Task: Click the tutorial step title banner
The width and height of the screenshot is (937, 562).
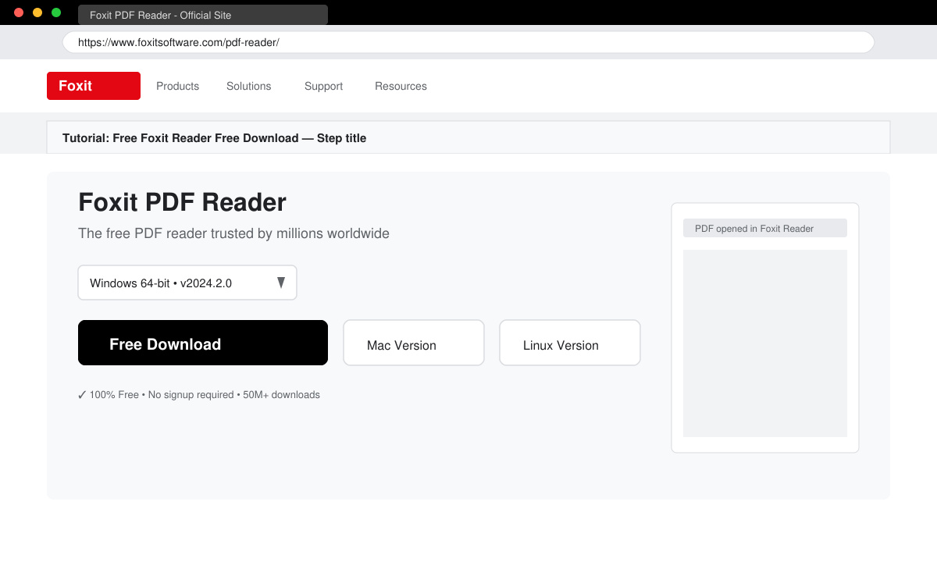Action: (x=468, y=137)
